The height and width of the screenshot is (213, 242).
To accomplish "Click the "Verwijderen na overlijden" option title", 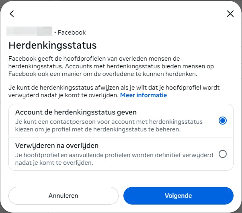I will pos(57,145).
